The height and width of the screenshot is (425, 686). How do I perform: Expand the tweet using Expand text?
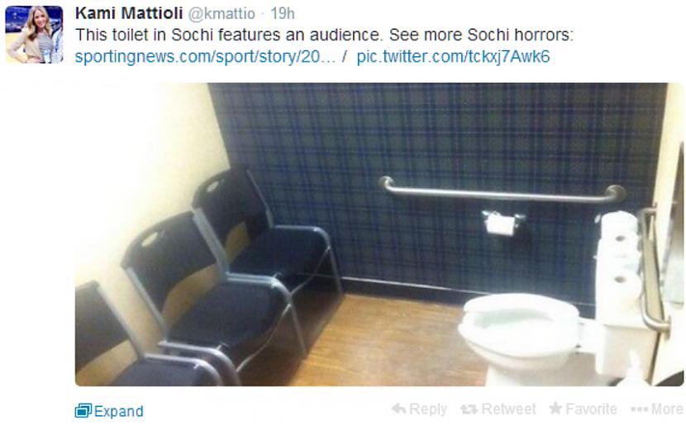point(118,412)
